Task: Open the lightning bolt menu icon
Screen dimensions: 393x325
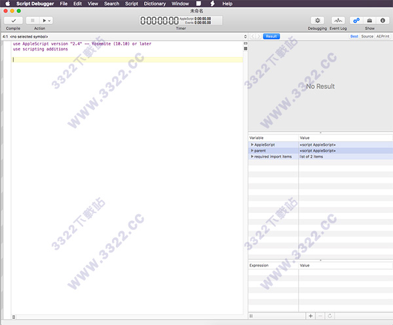Action: (212, 4)
